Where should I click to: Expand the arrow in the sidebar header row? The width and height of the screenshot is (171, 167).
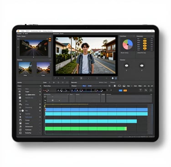40,86
